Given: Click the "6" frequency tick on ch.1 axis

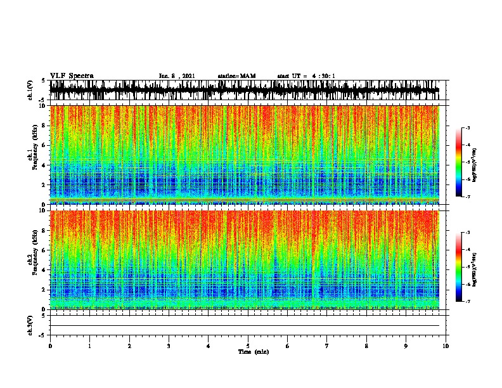Looking at the screenshot, I should click(x=44, y=146).
